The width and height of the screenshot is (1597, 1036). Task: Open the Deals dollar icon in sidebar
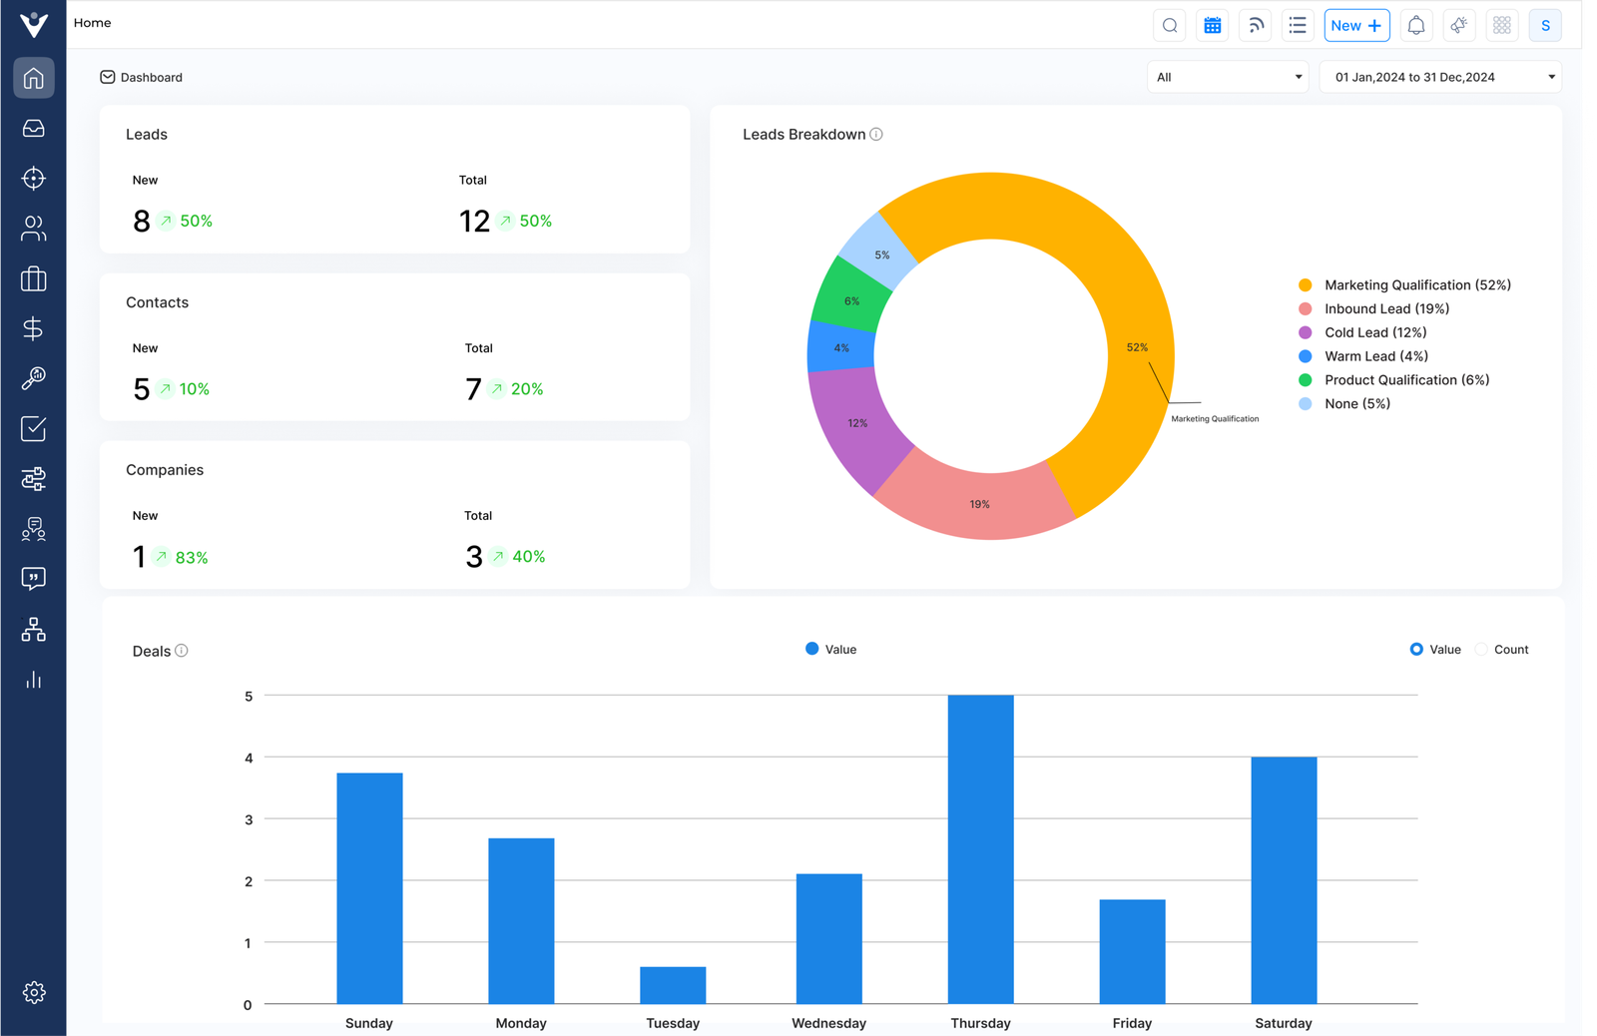(33, 327)
